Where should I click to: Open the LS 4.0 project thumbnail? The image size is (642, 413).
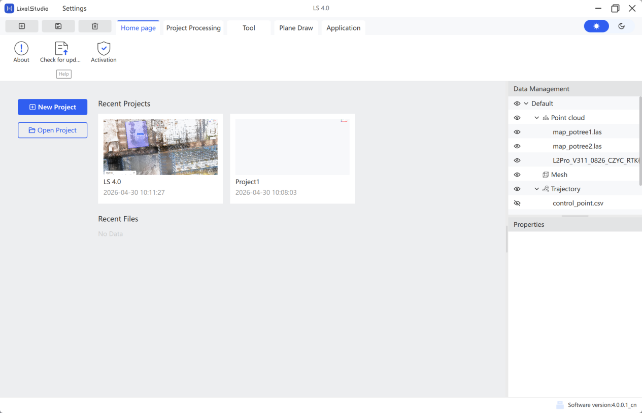tap(160, 147)
